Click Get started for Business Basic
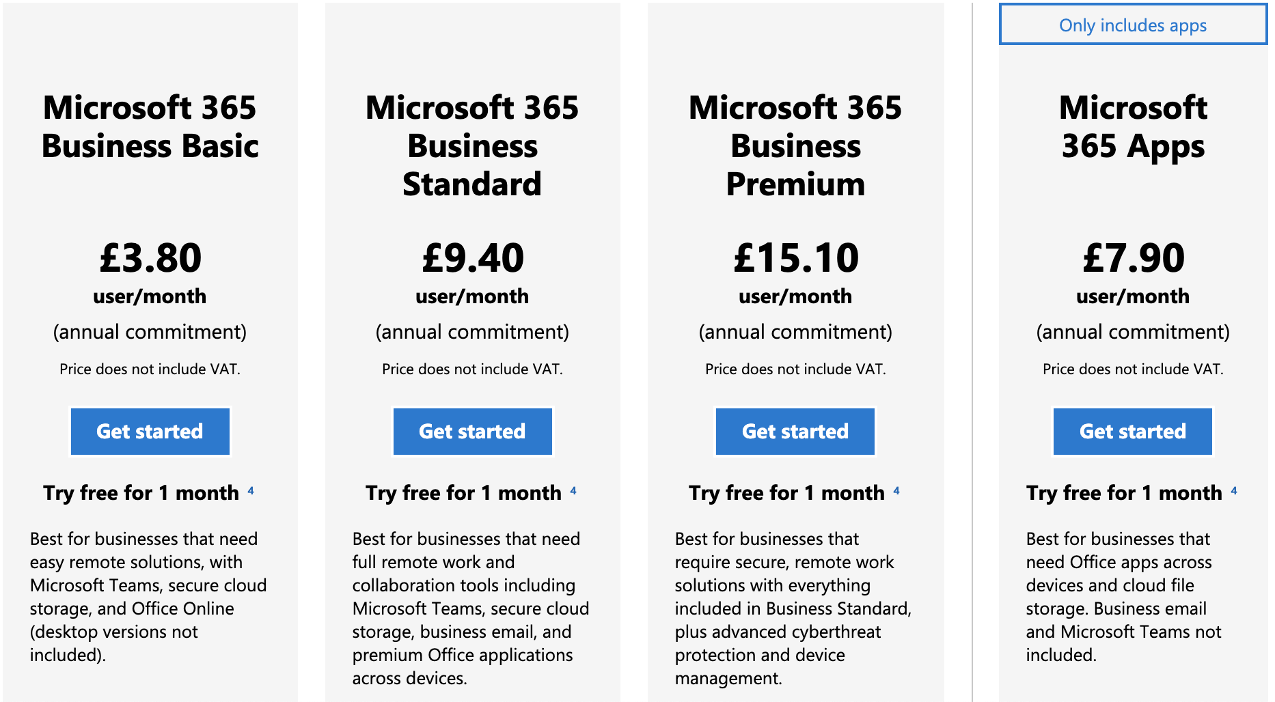Viewport: 1275px width, 702px height. pos(150,432)
